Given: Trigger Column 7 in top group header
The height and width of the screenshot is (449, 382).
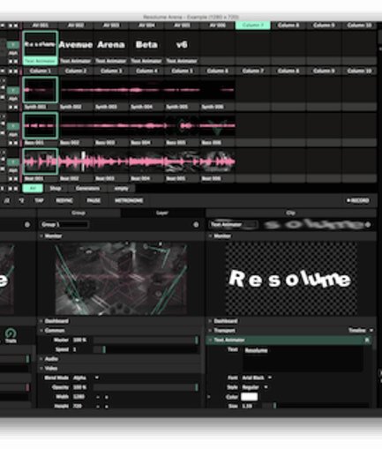Looking at the screenshot, I should coord(253,26).
